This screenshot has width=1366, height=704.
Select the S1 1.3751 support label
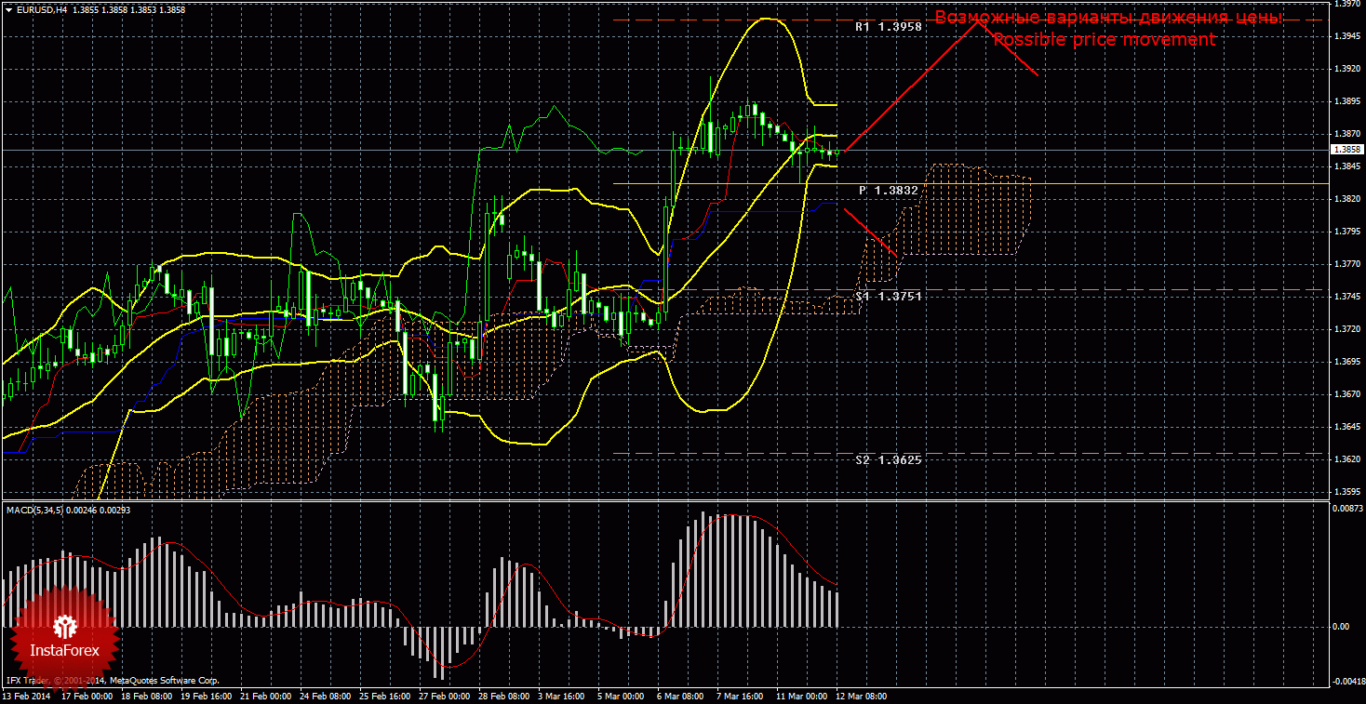tap(889, 296)
